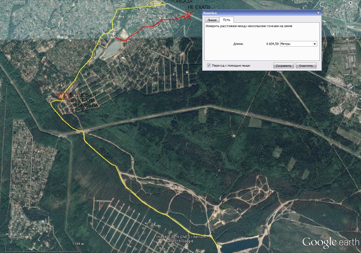Image resolution: width=361 pixels, height=253 pixels.
Task: Select the Путь tab
Action: point(226,20)
